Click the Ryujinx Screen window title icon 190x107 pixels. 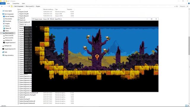[33, 19]
